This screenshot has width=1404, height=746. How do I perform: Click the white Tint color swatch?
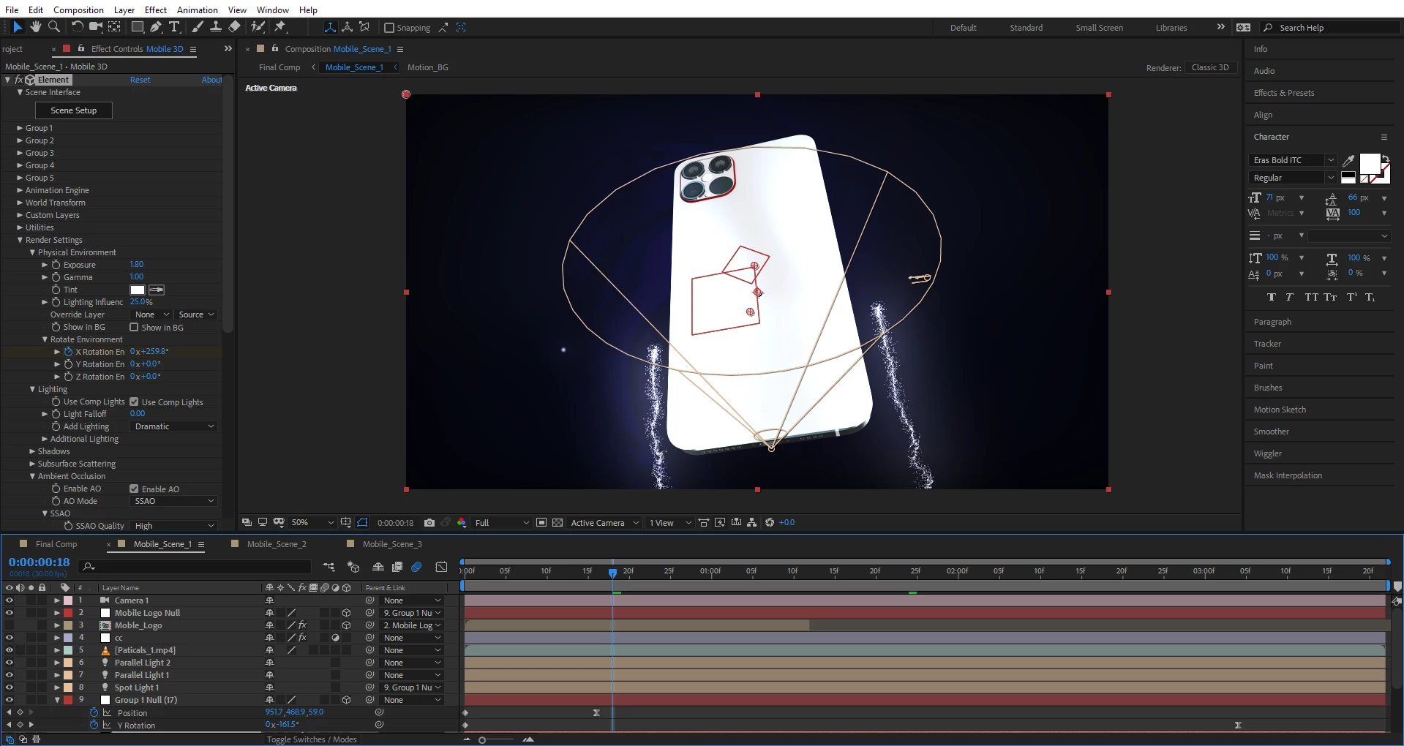138,290
